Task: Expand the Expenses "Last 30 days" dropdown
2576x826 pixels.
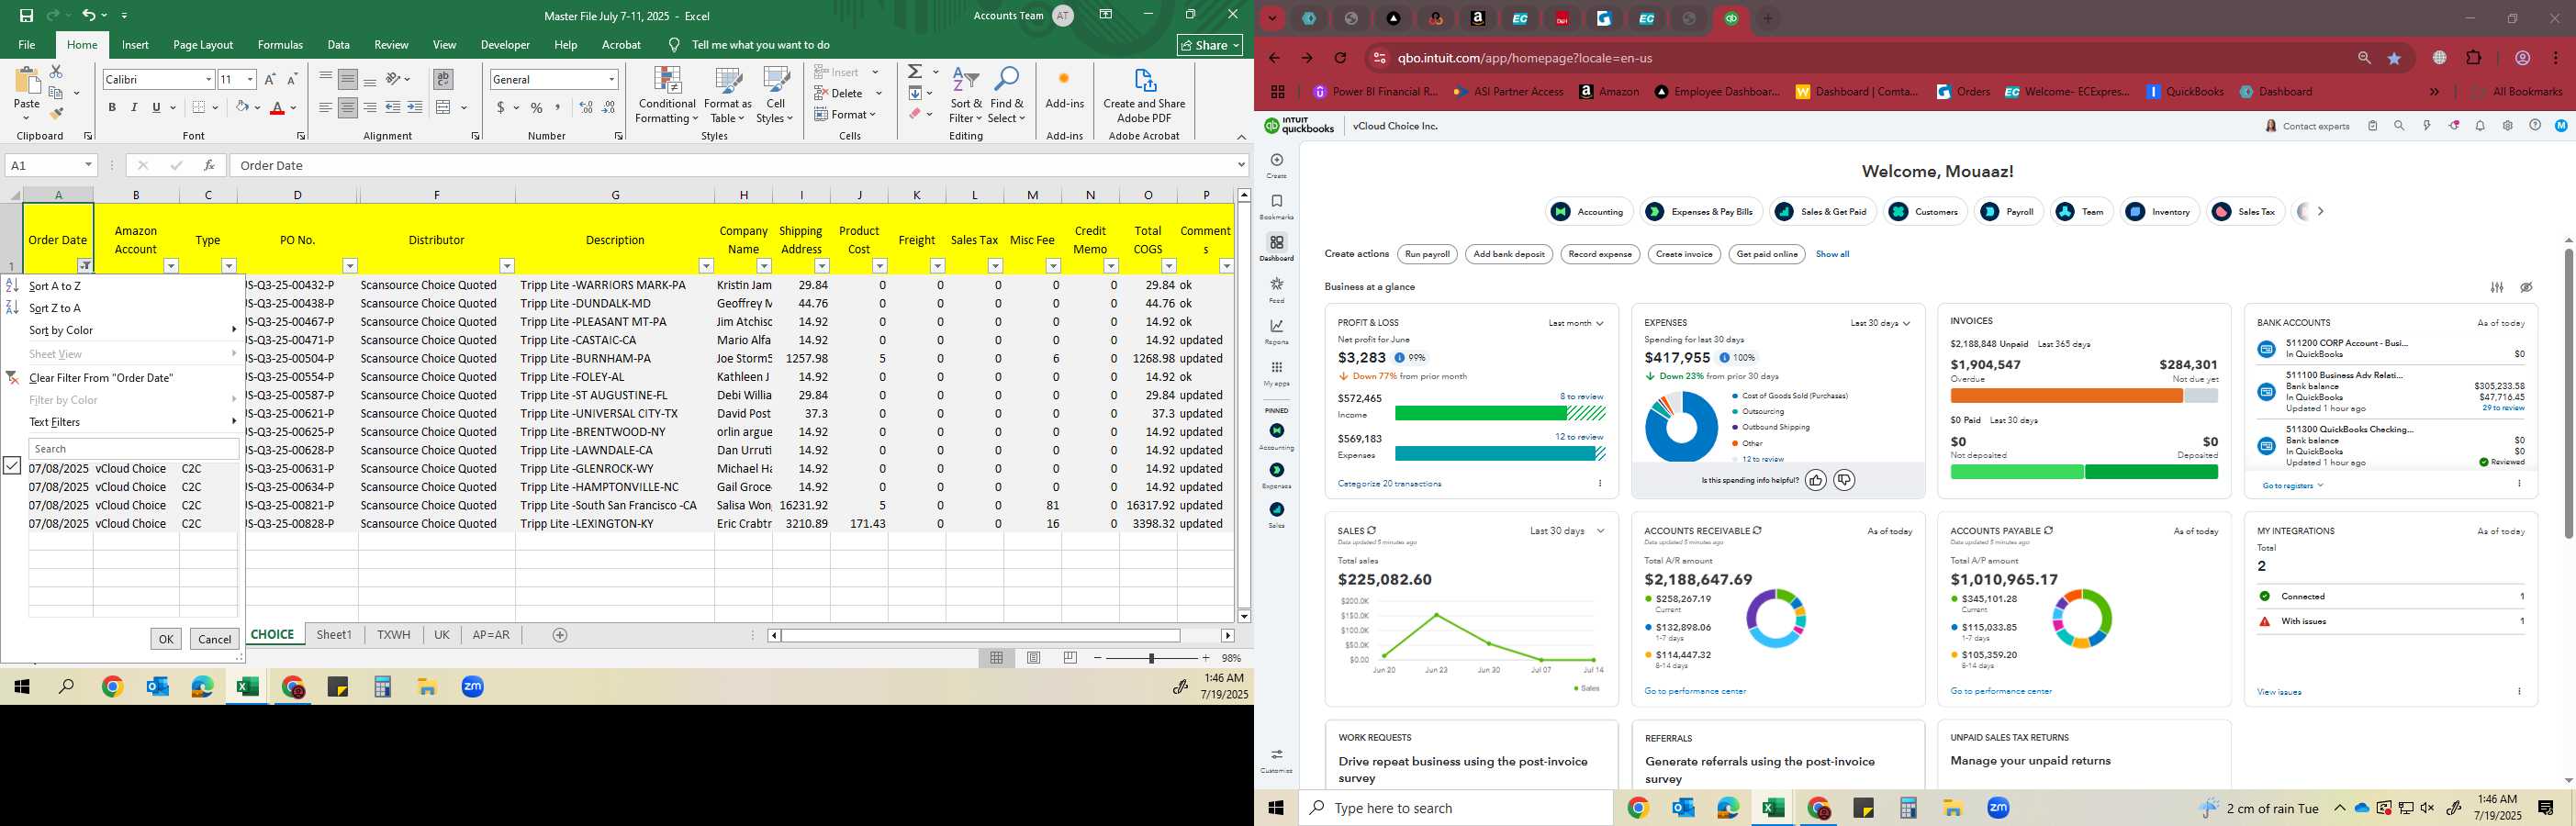Action: (x=1880, y=323)
